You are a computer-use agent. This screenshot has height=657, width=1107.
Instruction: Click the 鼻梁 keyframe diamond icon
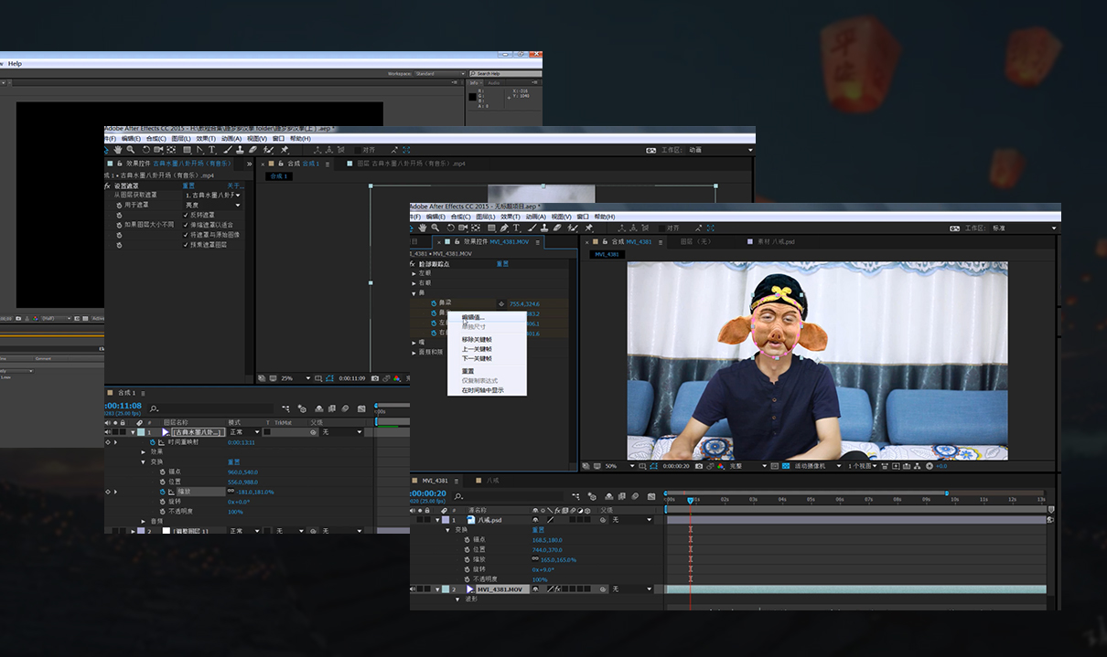[x=500, y=302]
